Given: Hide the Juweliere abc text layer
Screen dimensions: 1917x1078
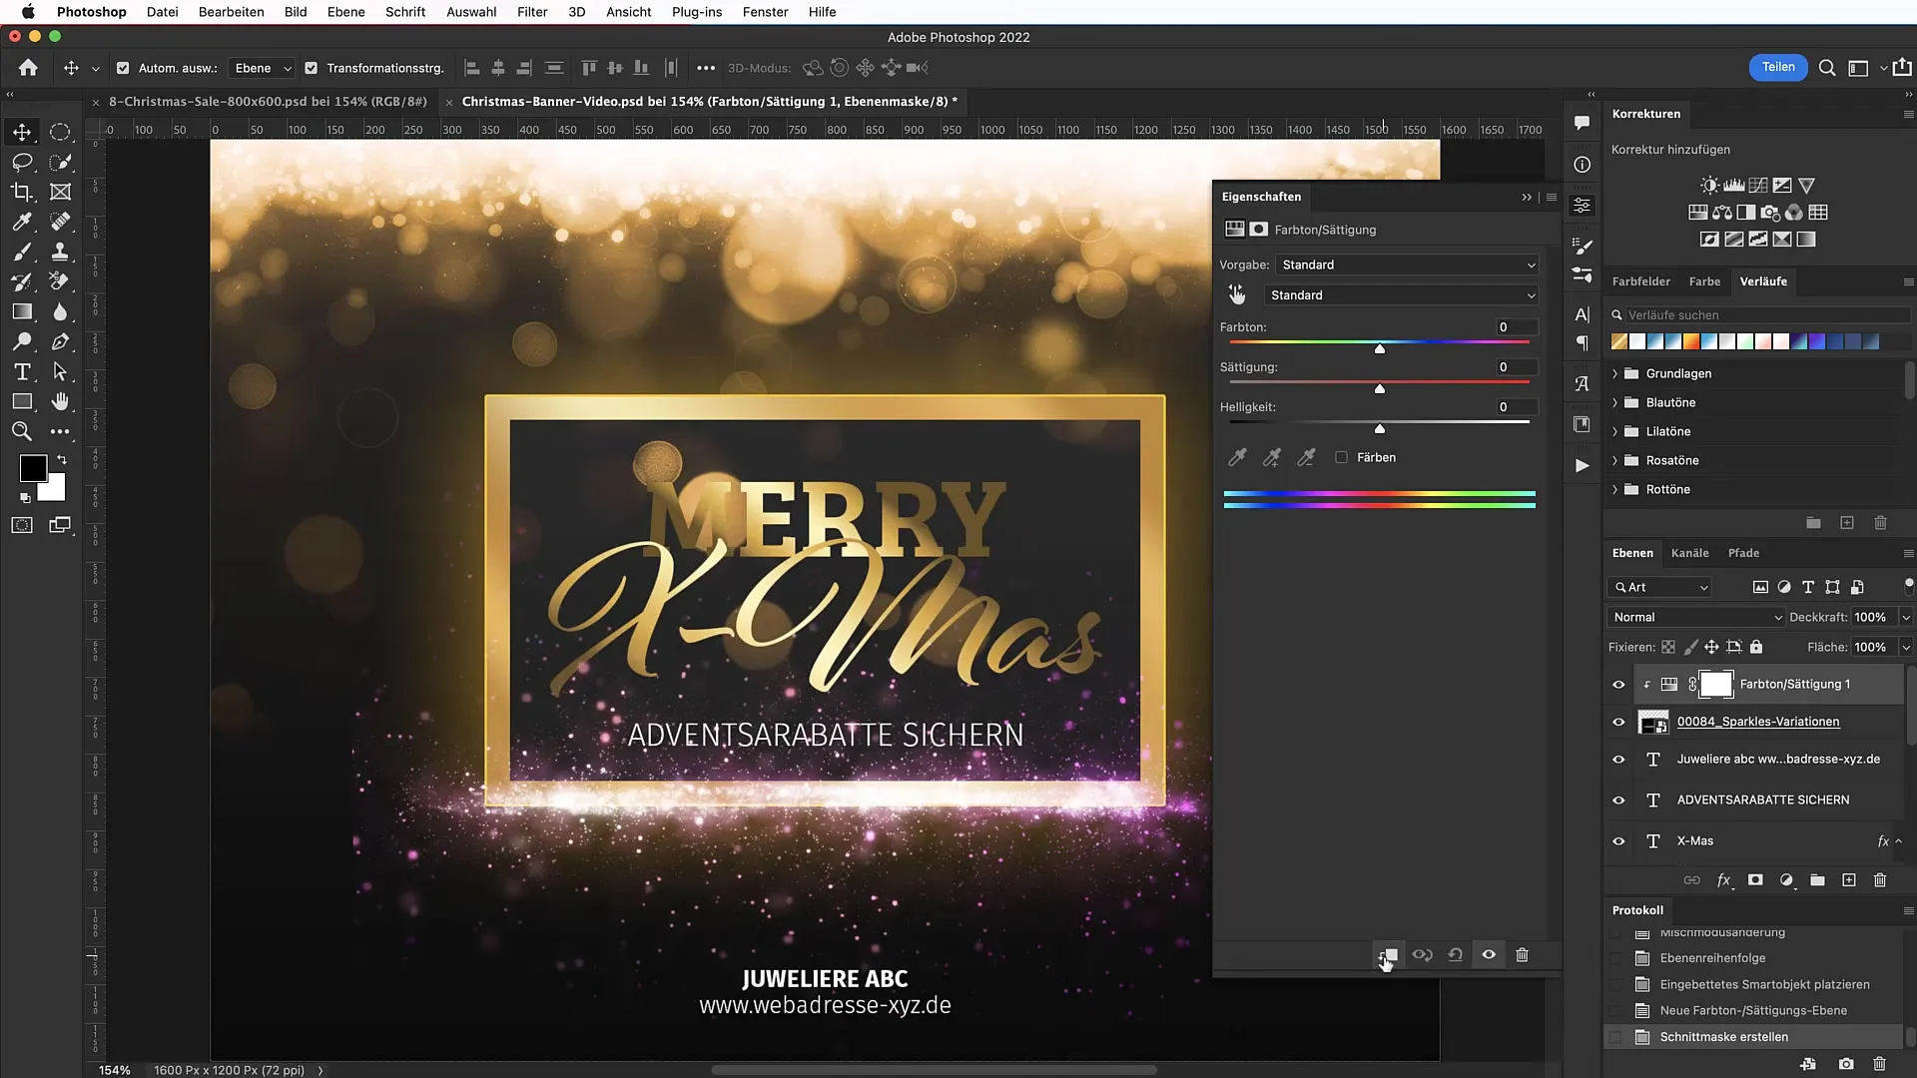Looking at the screenshot, I should pyautogui.click(x=1618, y=760).
